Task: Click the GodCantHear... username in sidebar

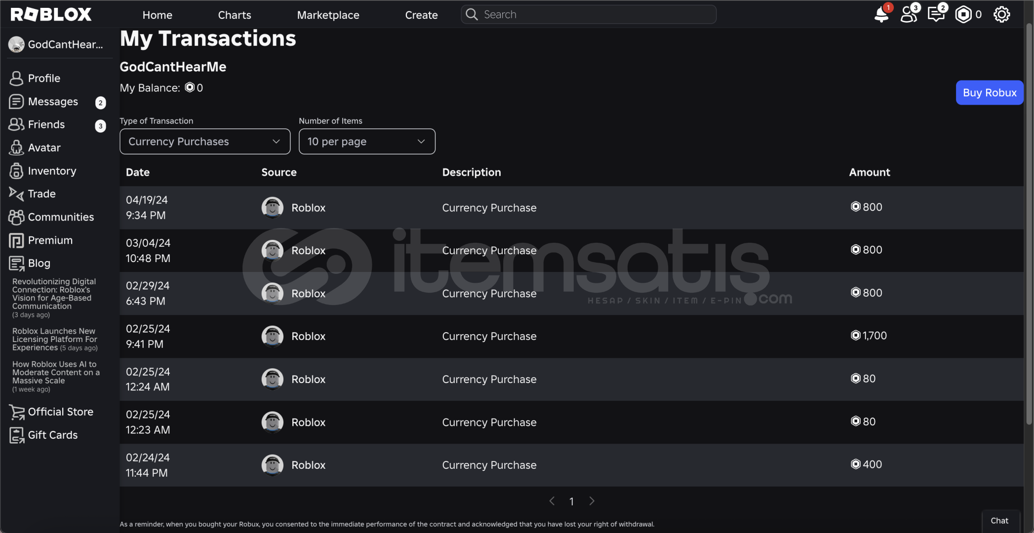Action: tap(65, 44)
